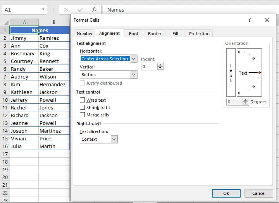The height and width of the screenshot is (203, 279).
Task: Select row 1 header
Action: pyautogui.click(x=5, y=30)
